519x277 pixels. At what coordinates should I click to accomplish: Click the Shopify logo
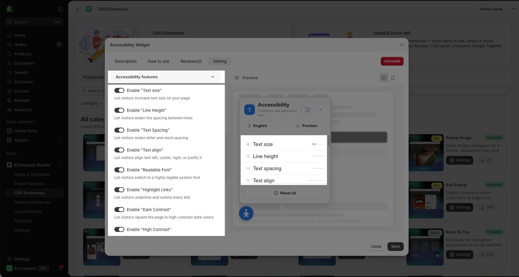click(9, 9)
